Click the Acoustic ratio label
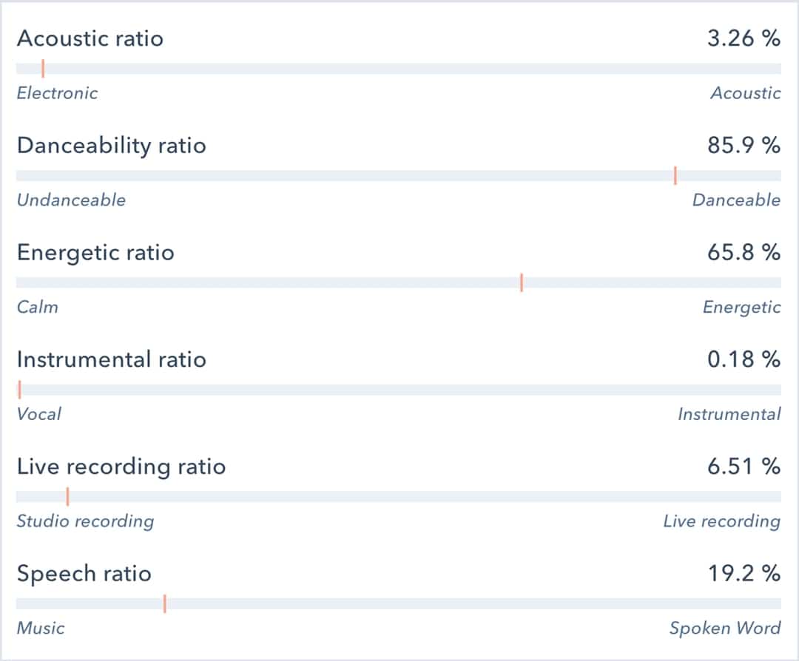 90,38
